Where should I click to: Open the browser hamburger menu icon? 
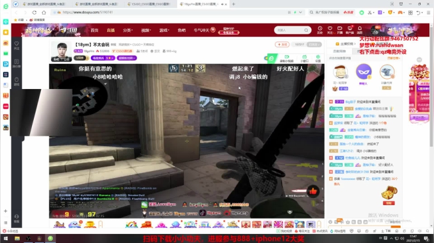(429, 13)
